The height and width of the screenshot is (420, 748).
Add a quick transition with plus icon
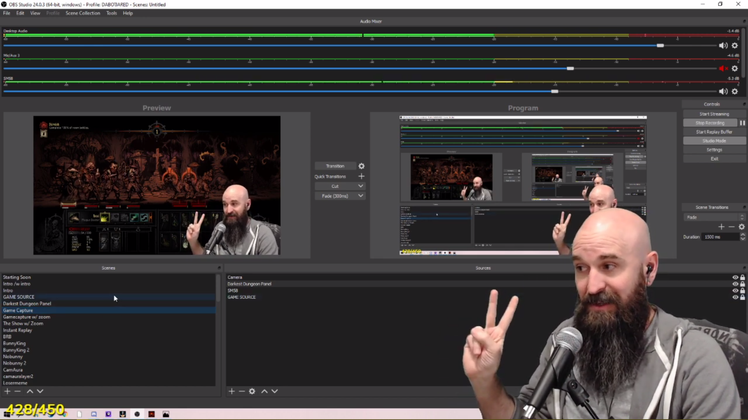pos(362,176)
